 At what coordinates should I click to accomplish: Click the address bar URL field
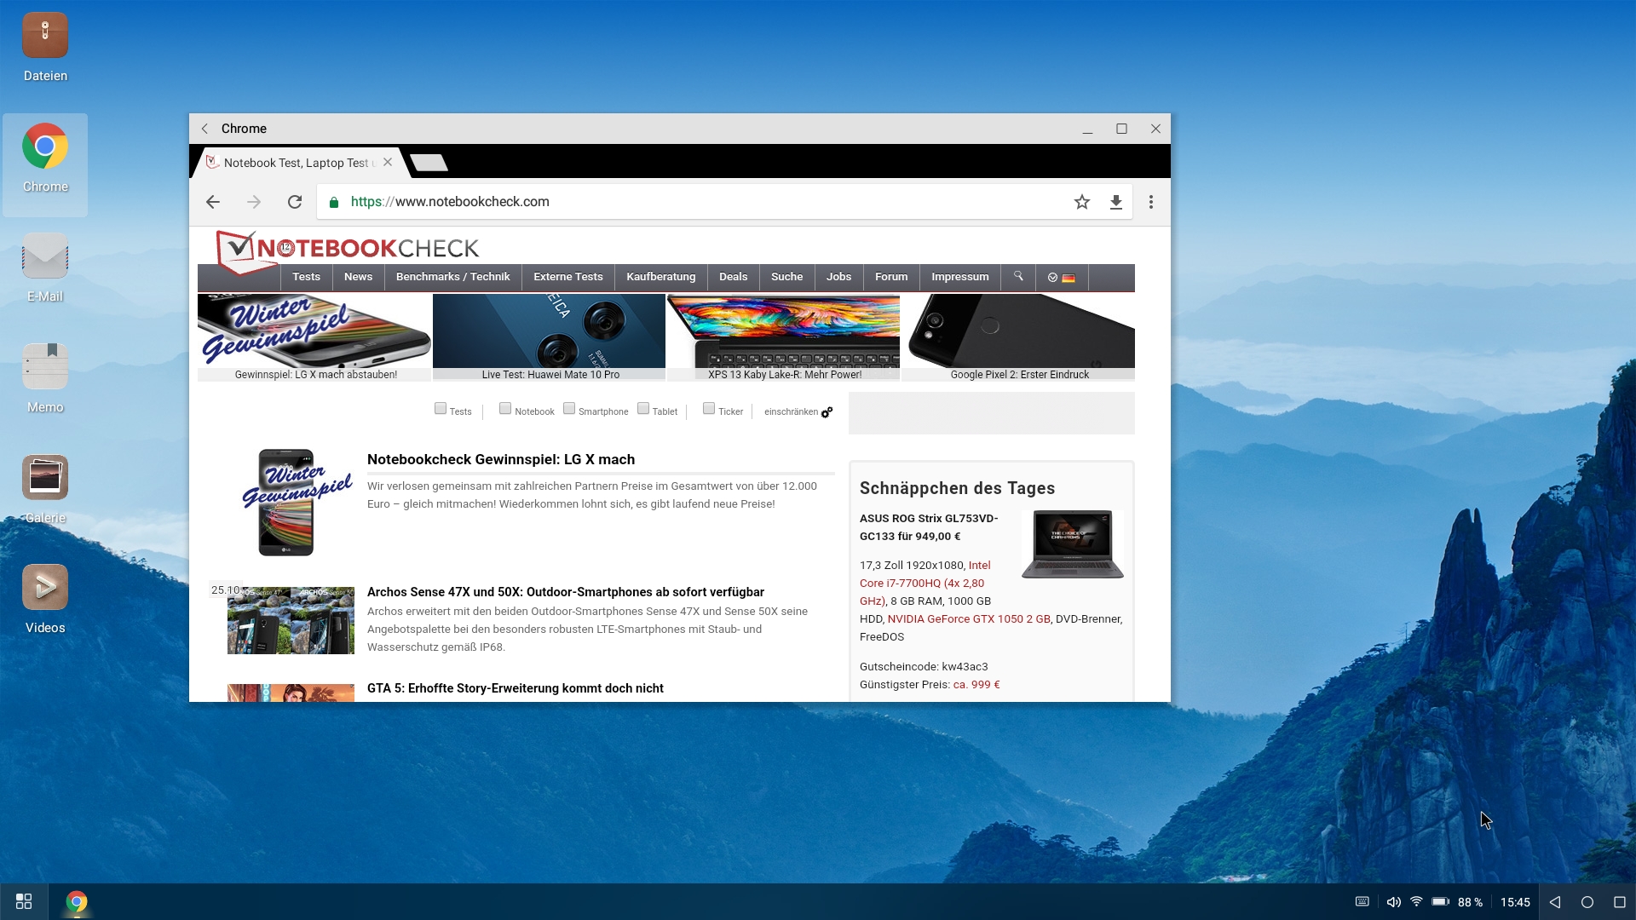point(682,202)
